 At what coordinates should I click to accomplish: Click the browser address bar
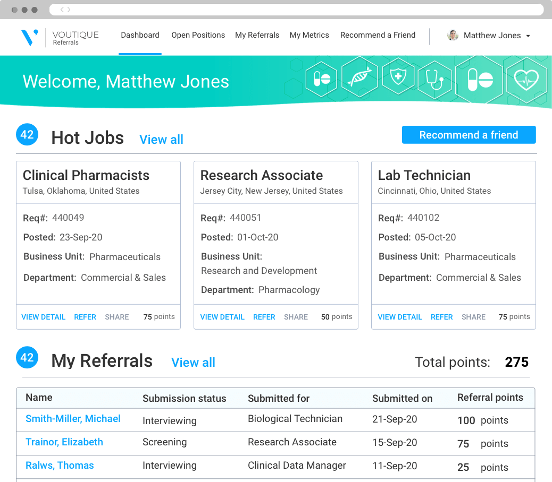pos(296,10)
